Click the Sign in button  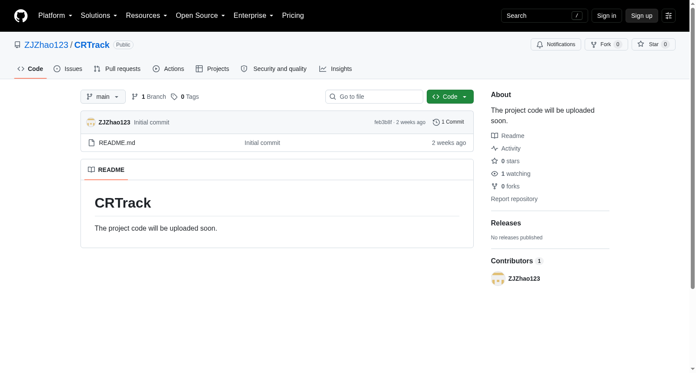click(x=606, y=16)
